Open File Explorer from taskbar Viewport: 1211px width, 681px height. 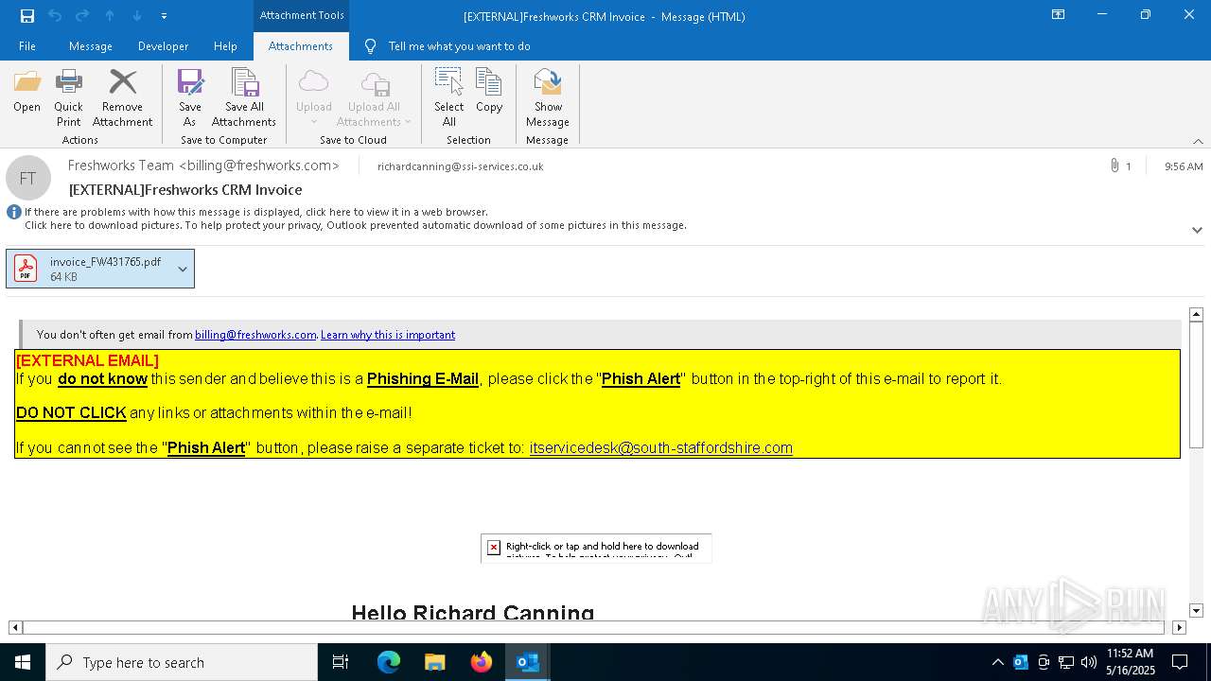435,662
